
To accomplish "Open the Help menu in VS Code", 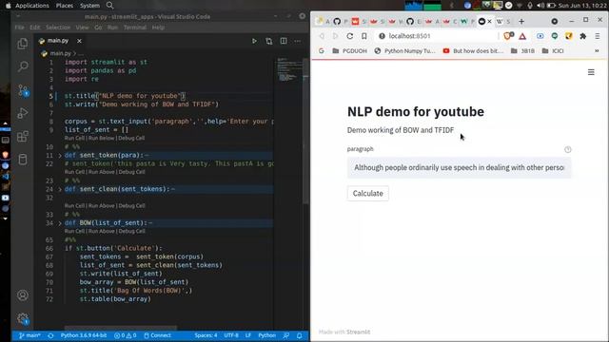I will (x=158, y=28).
